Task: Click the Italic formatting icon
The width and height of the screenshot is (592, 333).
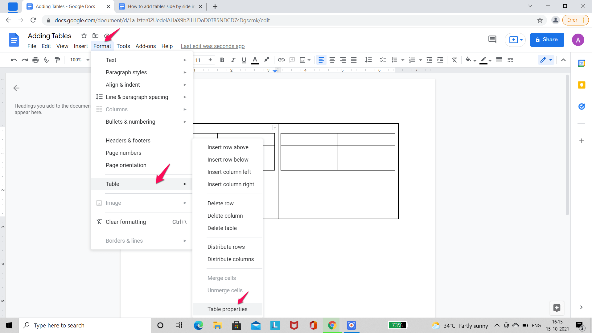Action: [232, 60]
